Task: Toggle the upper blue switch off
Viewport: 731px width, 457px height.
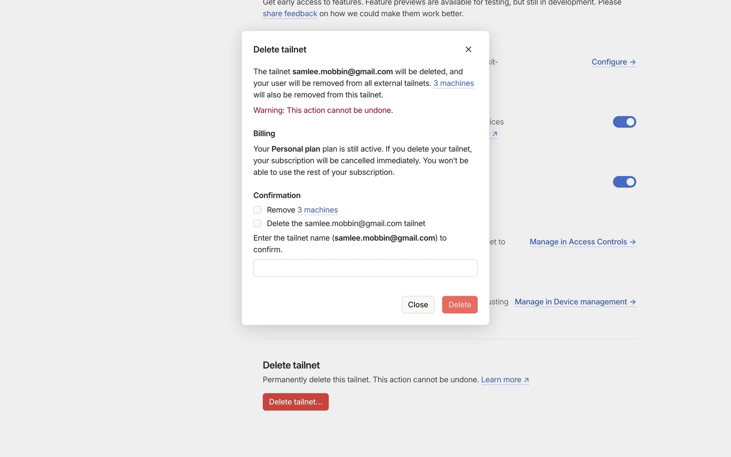Action: pos(624,122)
